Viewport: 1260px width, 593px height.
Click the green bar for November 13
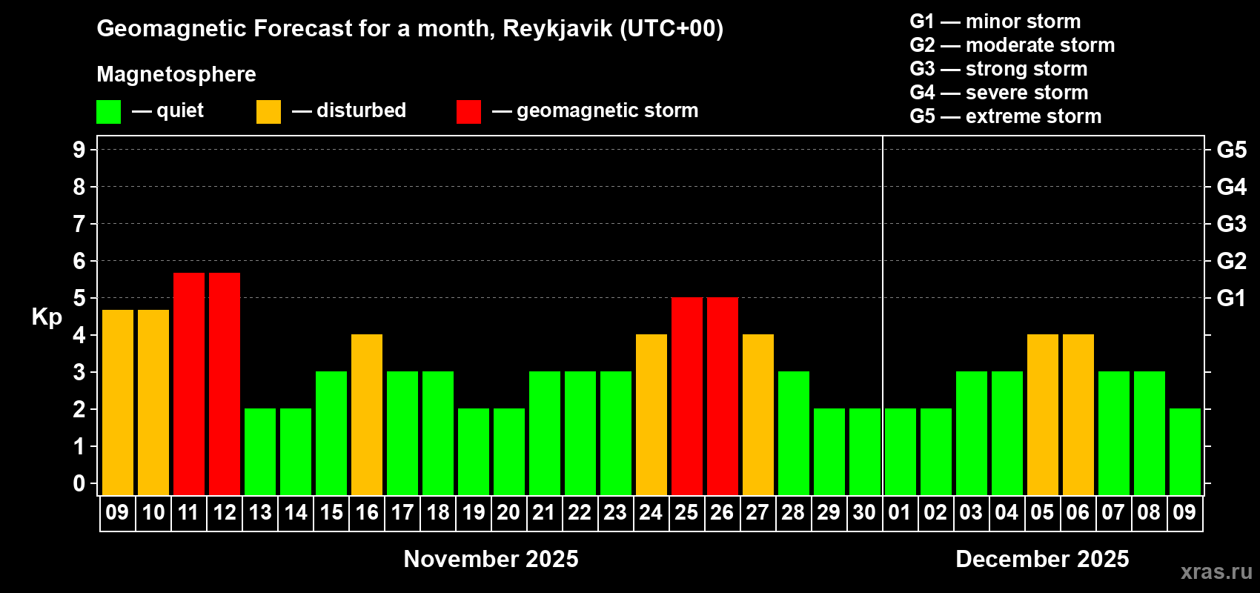point(260,452)
